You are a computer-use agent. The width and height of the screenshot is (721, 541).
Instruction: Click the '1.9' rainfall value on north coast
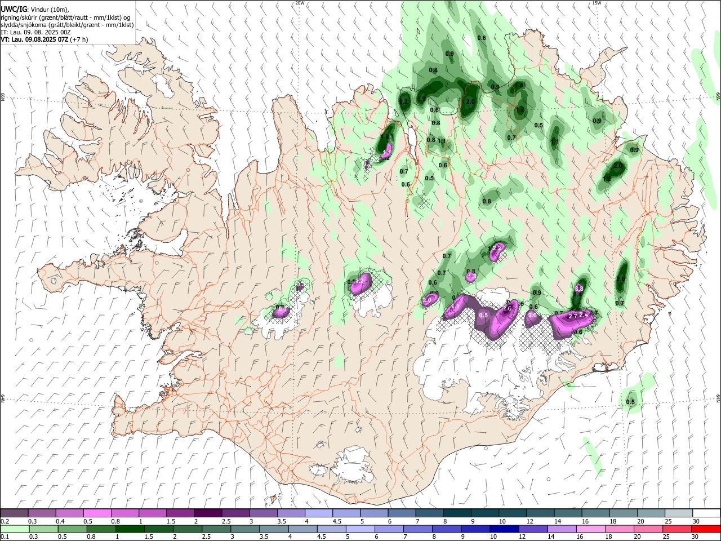pyautogui.click(x=421, y=99)
